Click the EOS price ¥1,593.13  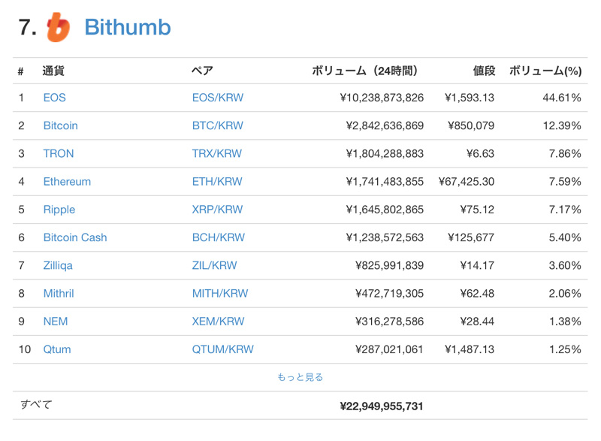coord(470,98)
